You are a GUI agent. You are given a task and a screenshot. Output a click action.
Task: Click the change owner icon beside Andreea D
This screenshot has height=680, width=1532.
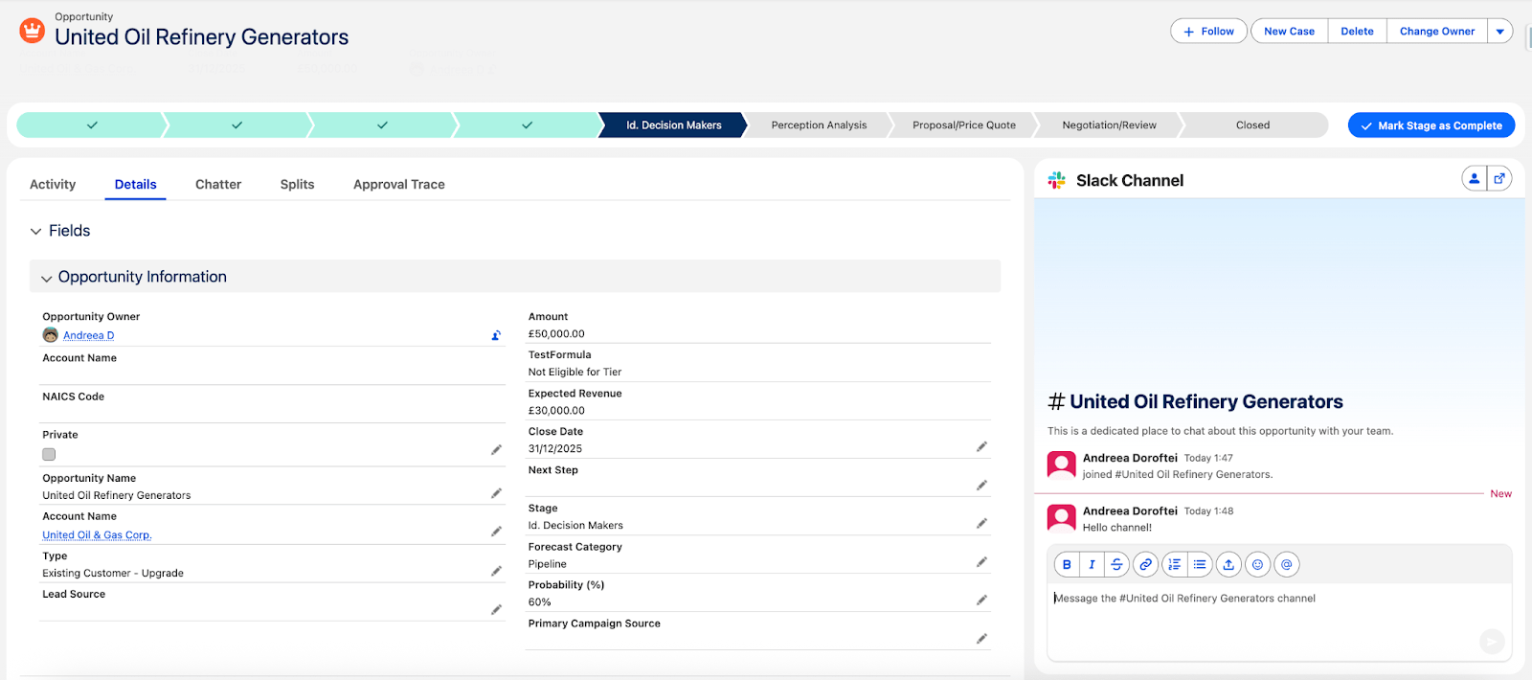496,335
